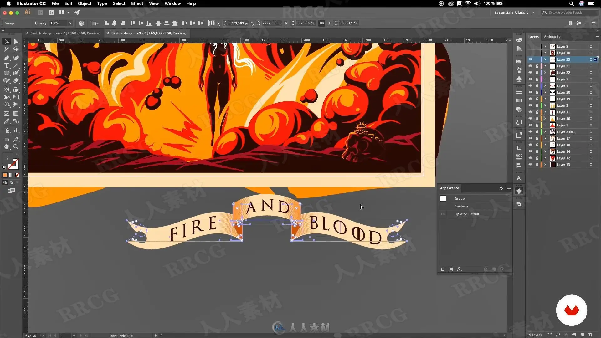This screenshot has width=601, height=338.
Task: Click the Opacity link in control bar
Action: (x=41, y=23)
